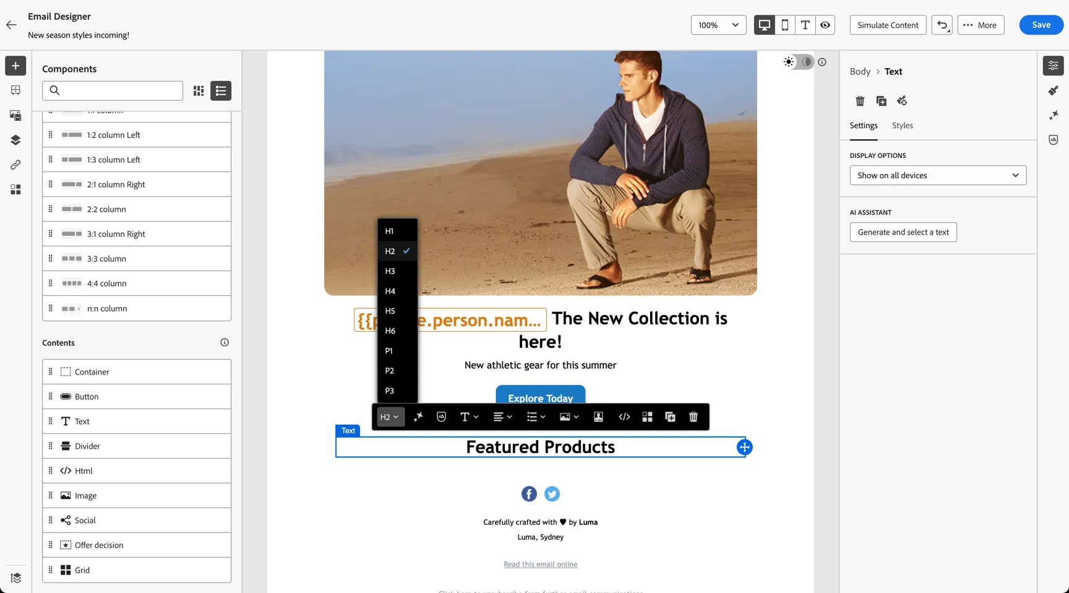Click the back arrow in Email Designer
Viewport: 1069px width, 593px height.
coord(11,25)
